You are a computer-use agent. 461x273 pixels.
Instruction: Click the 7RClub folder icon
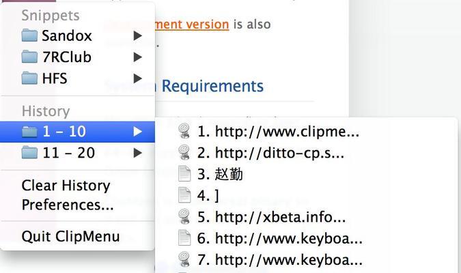click(29, 57)
